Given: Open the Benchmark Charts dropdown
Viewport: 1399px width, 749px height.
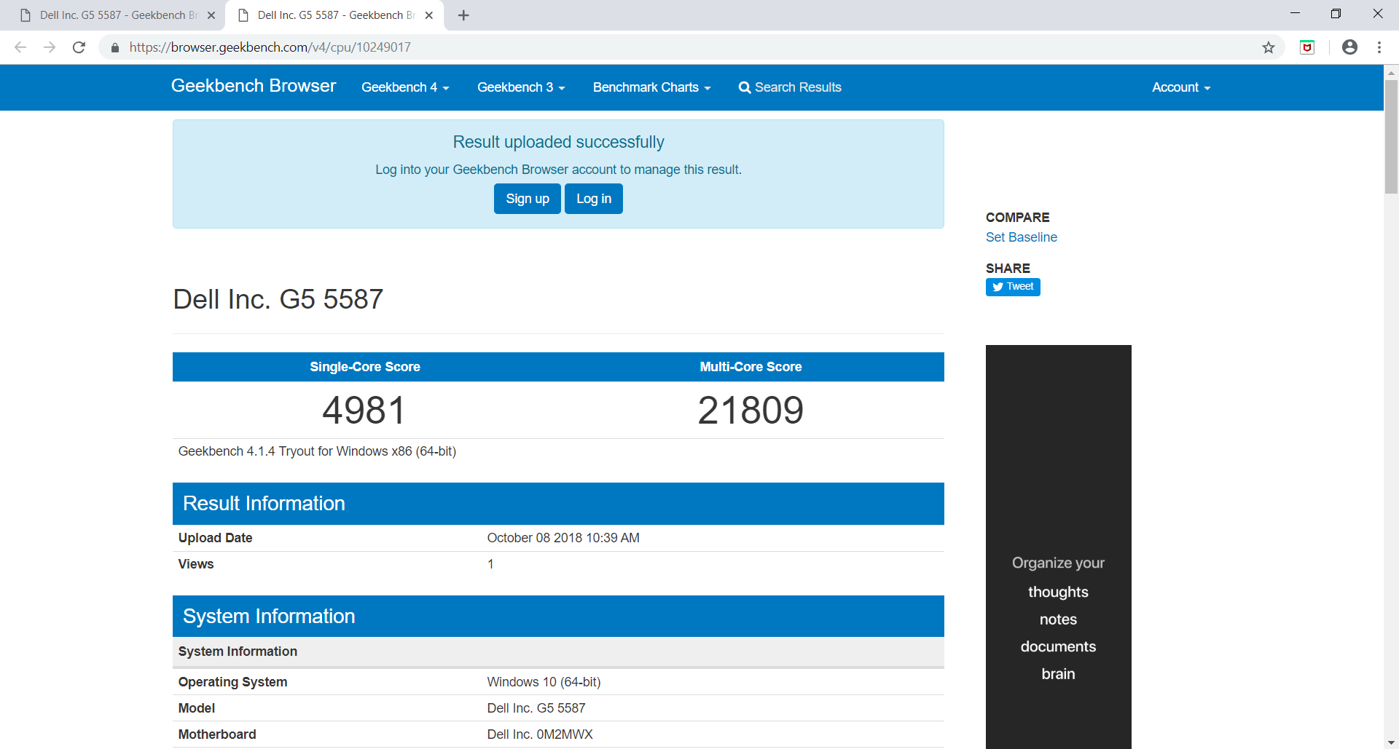Looking at the screenshot, I should [x=651, y=87].
